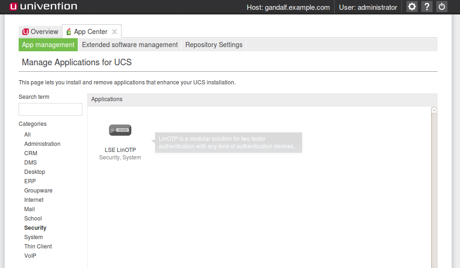The height and width of the screenshot is (268, 460).
Task: Select the App management tab
Action: [x=48, y=45]
